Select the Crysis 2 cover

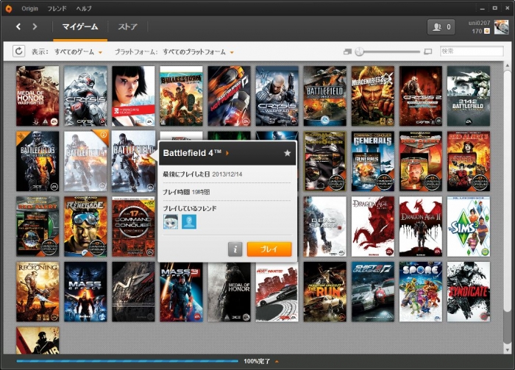point(421,96)
